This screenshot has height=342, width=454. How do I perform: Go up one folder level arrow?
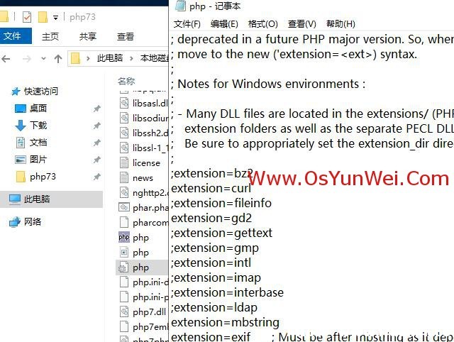(58, 59)
